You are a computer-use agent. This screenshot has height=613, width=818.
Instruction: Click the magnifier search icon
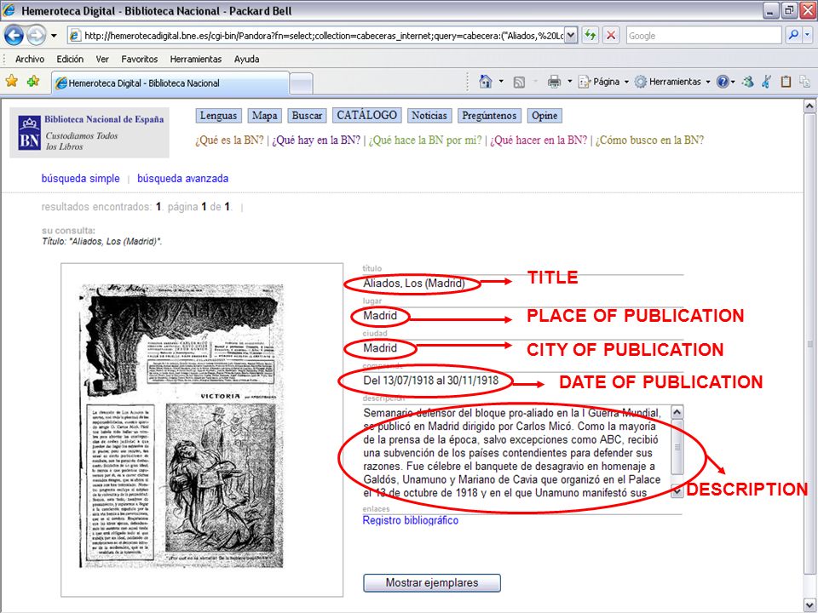(x=793, y=36)
